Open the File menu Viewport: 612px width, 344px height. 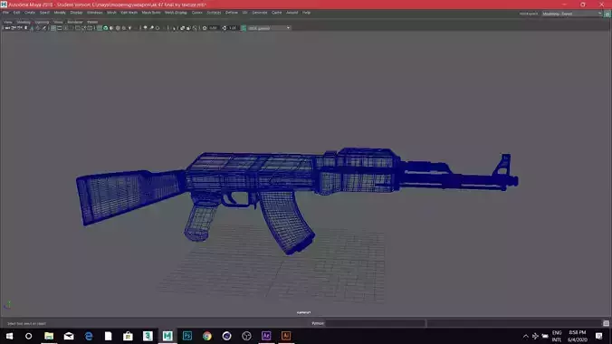pos(5,13)
